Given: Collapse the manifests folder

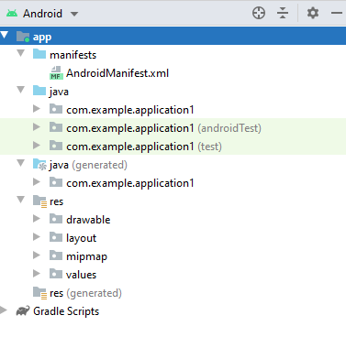Looking at the screenshot, I should pos(21,53).
